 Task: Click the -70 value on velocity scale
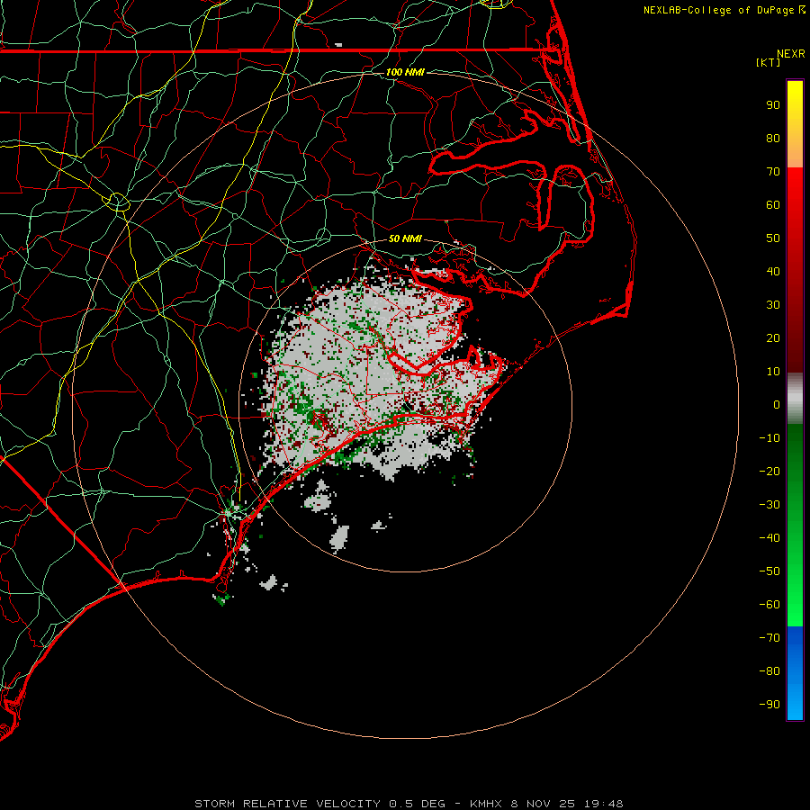[769, 638]
